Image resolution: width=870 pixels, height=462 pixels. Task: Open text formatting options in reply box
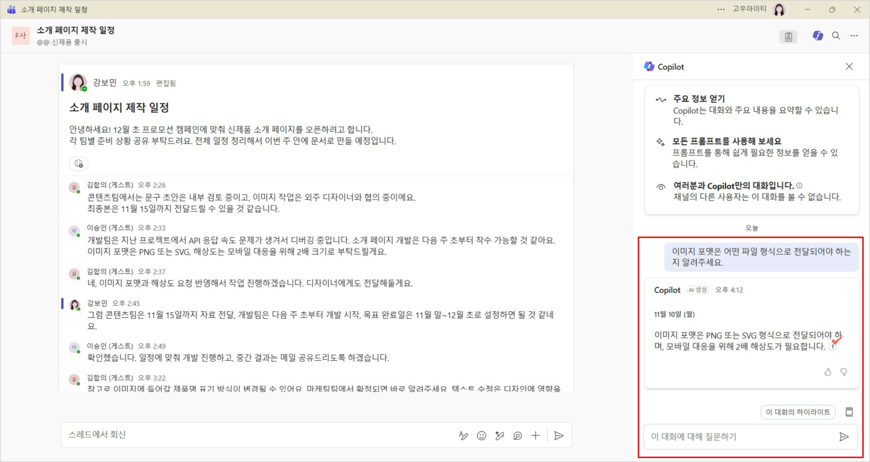[x=463, y=435]
